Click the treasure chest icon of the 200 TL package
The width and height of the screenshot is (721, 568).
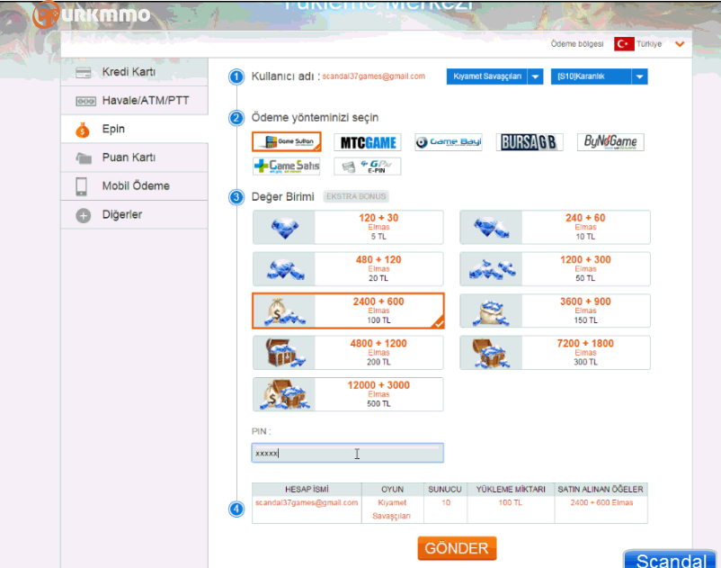(x=285, y=353)
